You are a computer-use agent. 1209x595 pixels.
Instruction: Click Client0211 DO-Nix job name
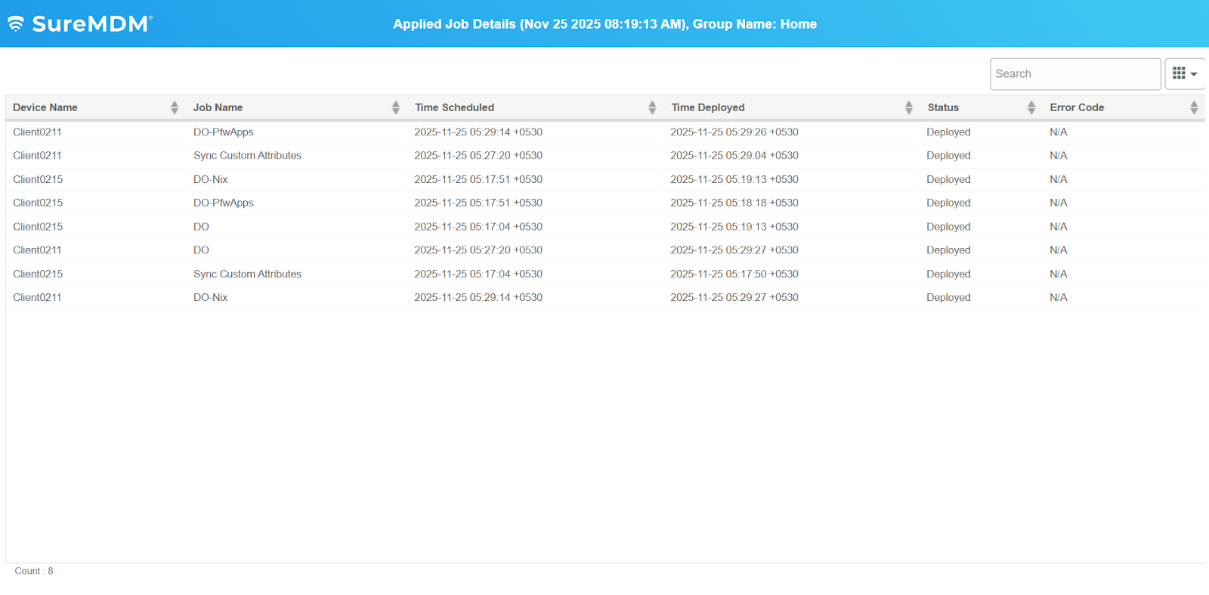pos(210,297)
